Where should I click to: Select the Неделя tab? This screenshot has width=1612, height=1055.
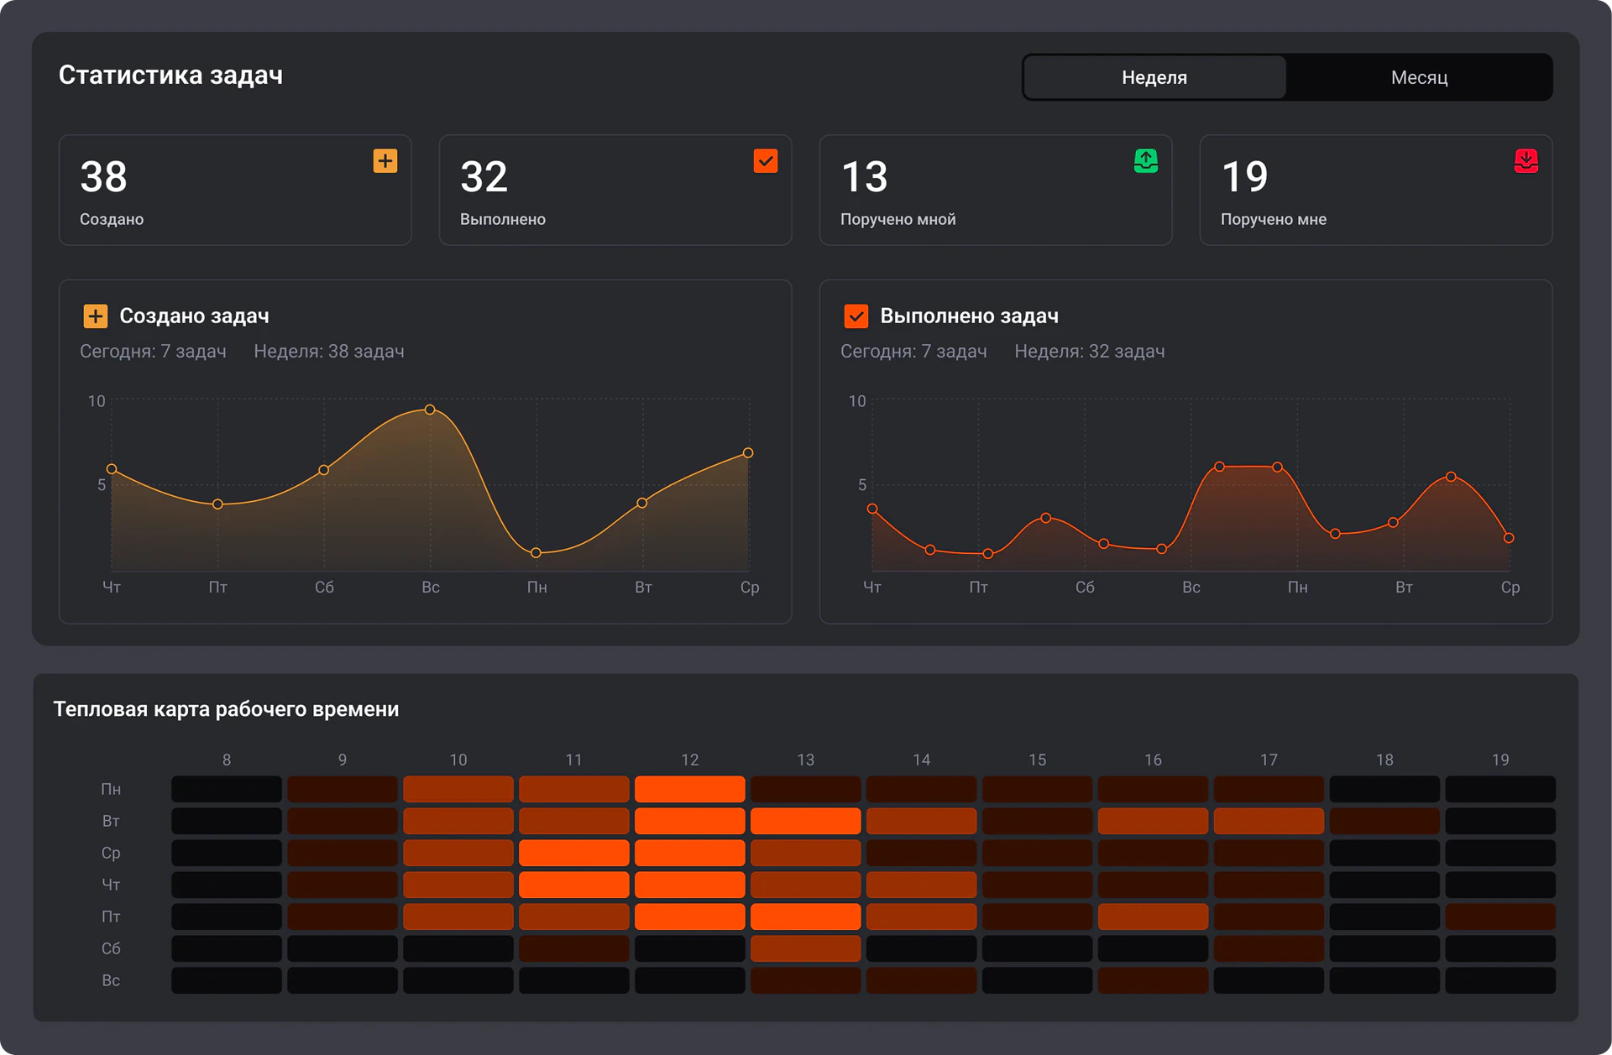point(1154,77)
